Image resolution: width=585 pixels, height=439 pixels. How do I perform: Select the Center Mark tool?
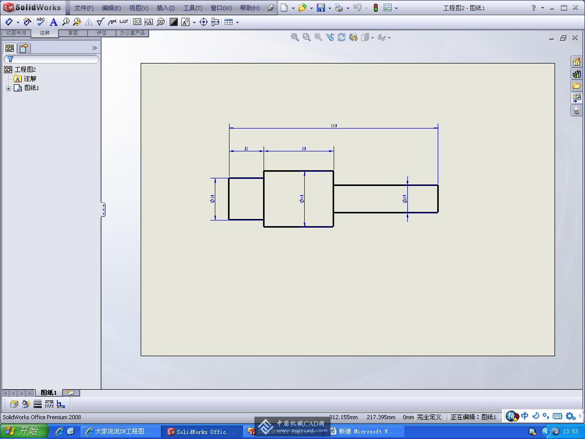coord(203,22)
